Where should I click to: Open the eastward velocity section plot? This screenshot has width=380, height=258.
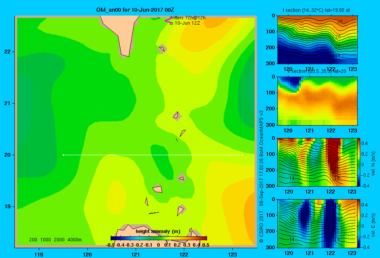tap(317, 223)
